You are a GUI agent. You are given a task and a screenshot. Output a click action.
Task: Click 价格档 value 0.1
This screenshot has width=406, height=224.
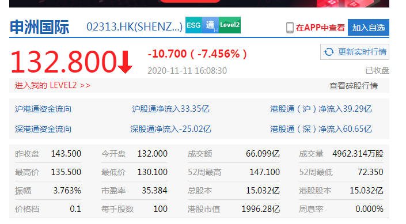click(x=75, y=209)
